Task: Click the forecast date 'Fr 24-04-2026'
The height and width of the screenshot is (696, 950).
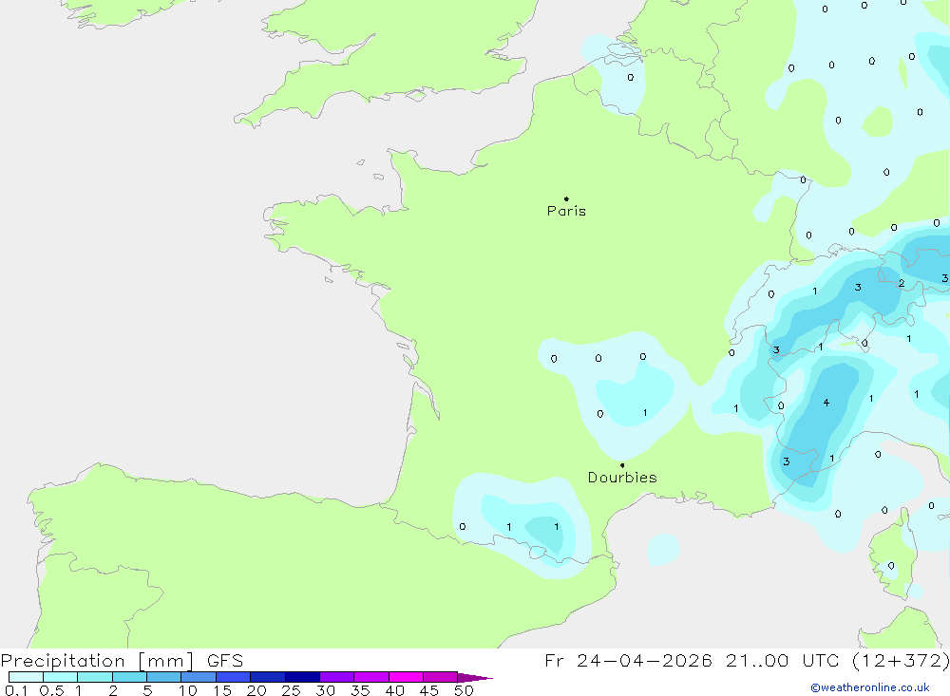Action: click(x=628, y=661)
